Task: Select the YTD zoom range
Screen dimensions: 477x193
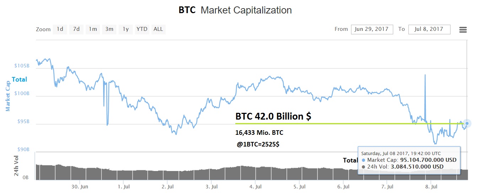Action: tap(142, 29)
